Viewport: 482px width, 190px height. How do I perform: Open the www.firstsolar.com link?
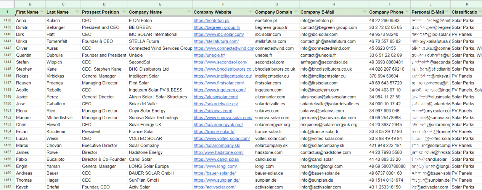(x=219, y=83)
